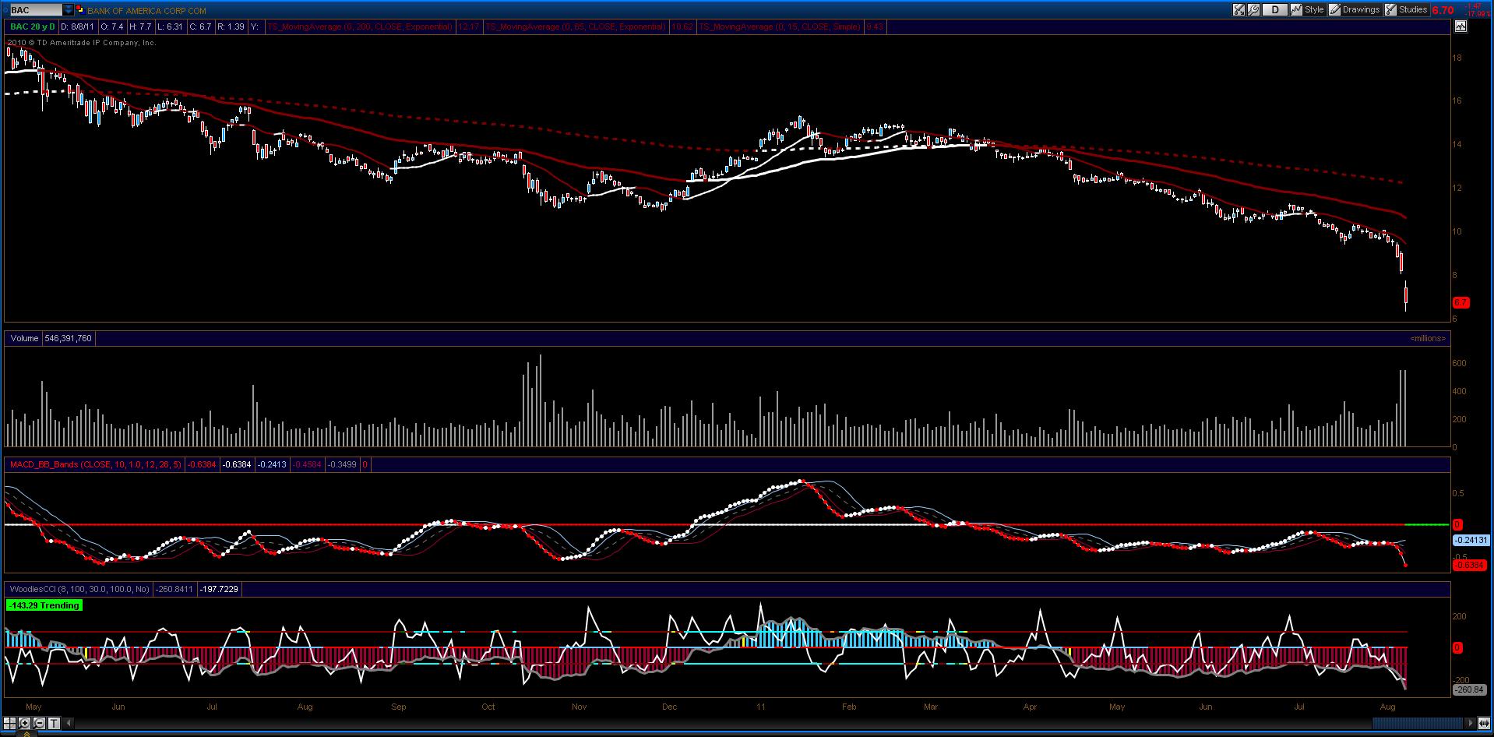Viewport: 1494px width, 737px height.
Task: Expand the bottom panel double chevron
Action: [x=26, y=733]
